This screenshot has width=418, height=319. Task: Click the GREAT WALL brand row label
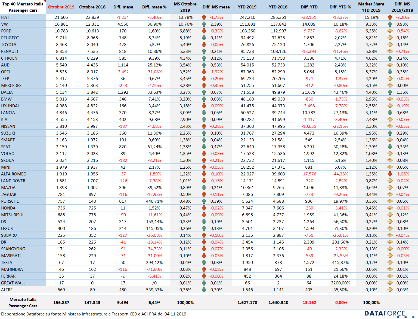point(13,283)
